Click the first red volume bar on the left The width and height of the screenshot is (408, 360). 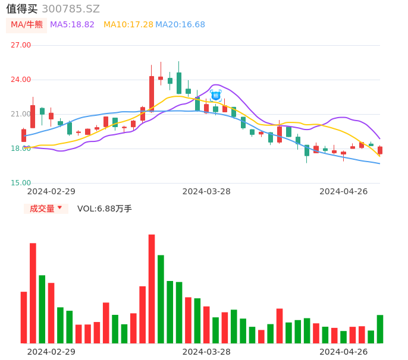pyautogui.click(x=24, y=317)
